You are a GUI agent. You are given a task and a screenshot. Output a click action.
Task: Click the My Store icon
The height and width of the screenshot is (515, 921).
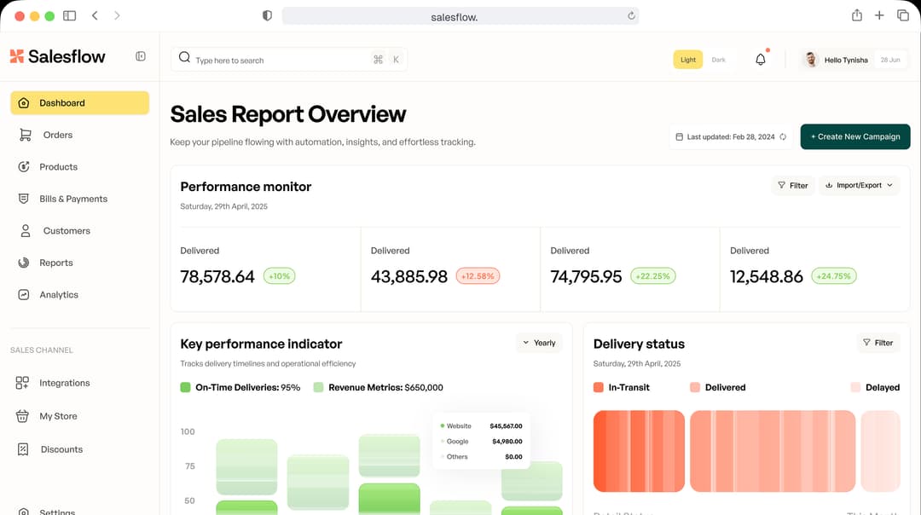click(23, 416)
